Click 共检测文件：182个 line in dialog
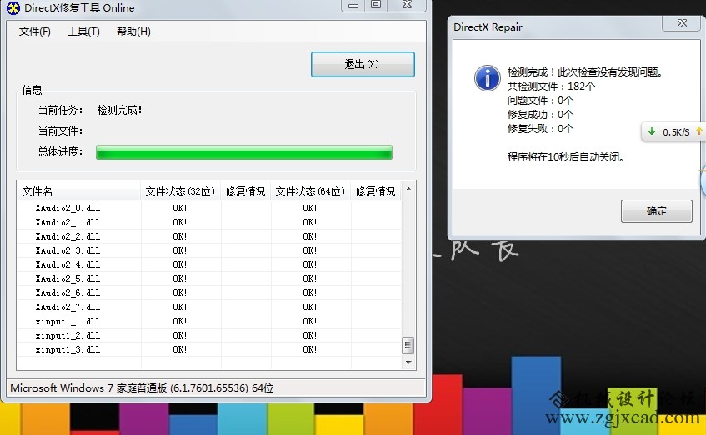This screenshot has width=706, height=435. tap(551, 87)
